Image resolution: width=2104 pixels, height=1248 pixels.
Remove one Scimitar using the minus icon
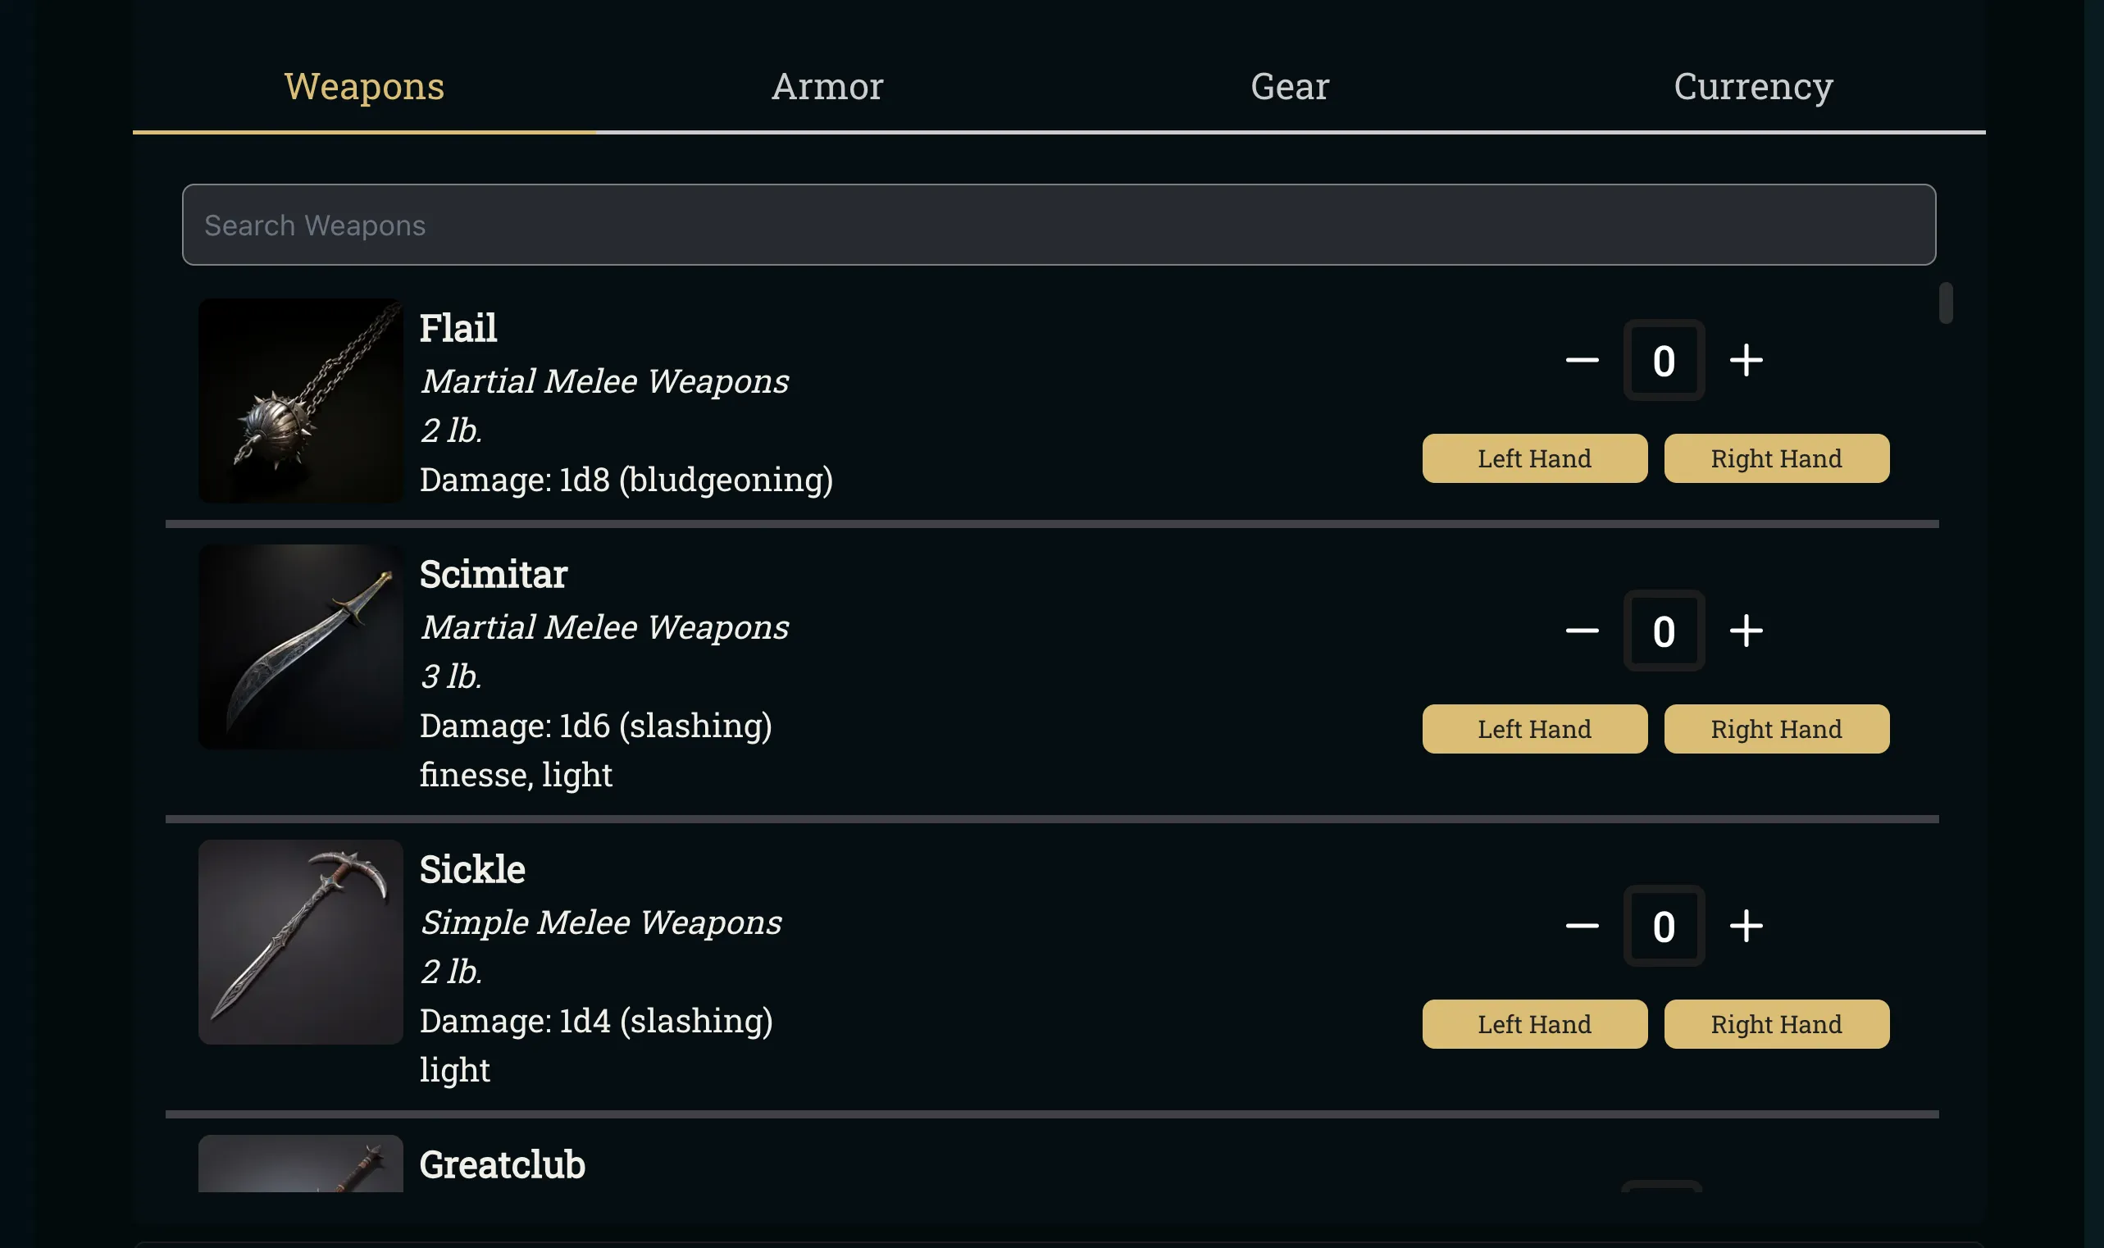tap(1582, 631)
